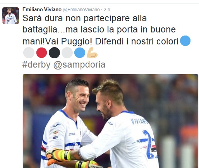Click the Viviano jersey name in photo

(x=139, y=122)
